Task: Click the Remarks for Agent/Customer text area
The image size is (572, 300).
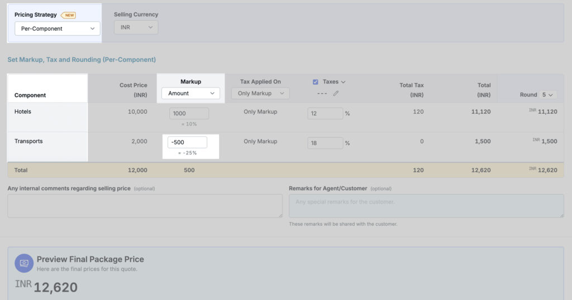Action: point(426,206)
